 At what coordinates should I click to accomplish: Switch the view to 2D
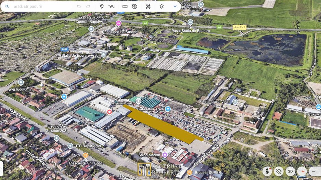291,171
